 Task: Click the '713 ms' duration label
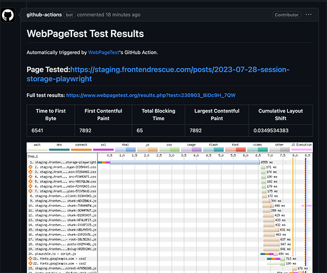tap(291, 259)
